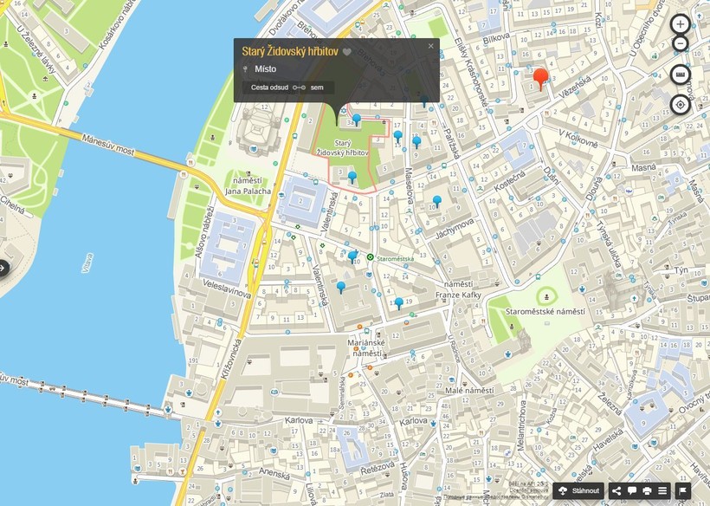The height and width of the screenshot is (506, 710).
Task: Click the 'Anenská' street label
Action: [274, 474]
